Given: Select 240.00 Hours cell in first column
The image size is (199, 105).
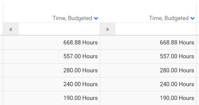Looking at the screenshot, I should point(80,84).
